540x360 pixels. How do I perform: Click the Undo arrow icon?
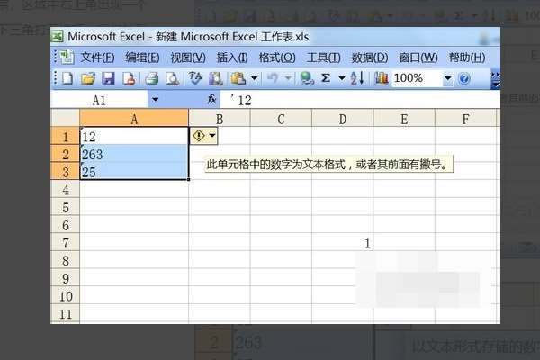pyautogui.click(x=273, y=78)
